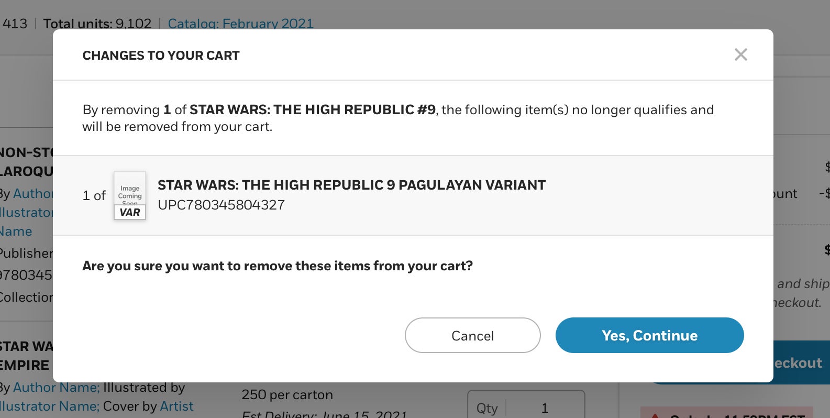The height and width of the screenshot is (418, 830).
Task: Click the Qty input field showing 1
Action: click(526, 408)
